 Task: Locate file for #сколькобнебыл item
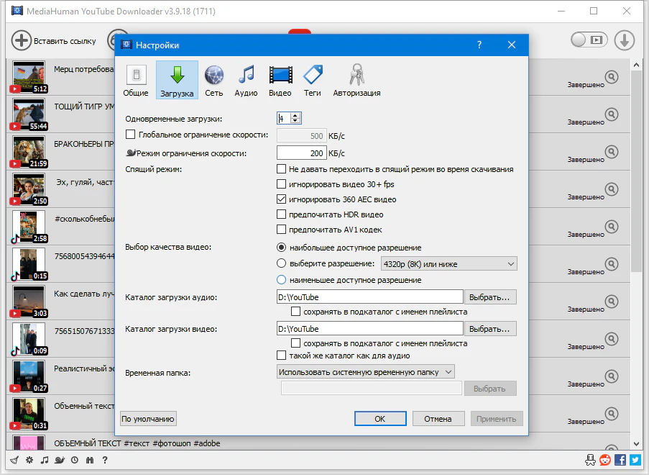point(612,227)
